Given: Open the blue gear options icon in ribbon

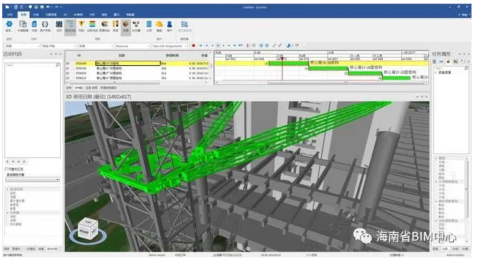Looking at the screenshot, I should 10,24.
